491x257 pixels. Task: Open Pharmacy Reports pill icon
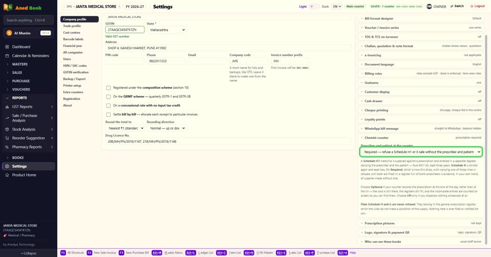(x=7, y=147)
